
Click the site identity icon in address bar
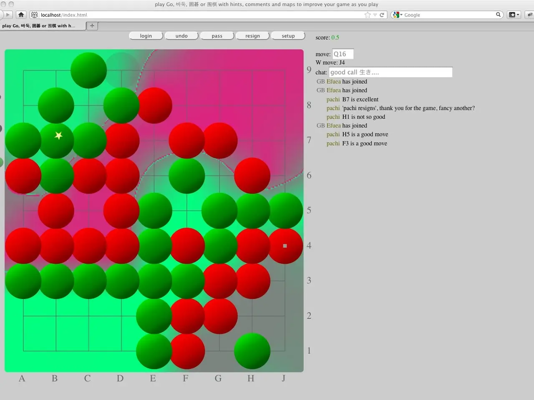34,15
